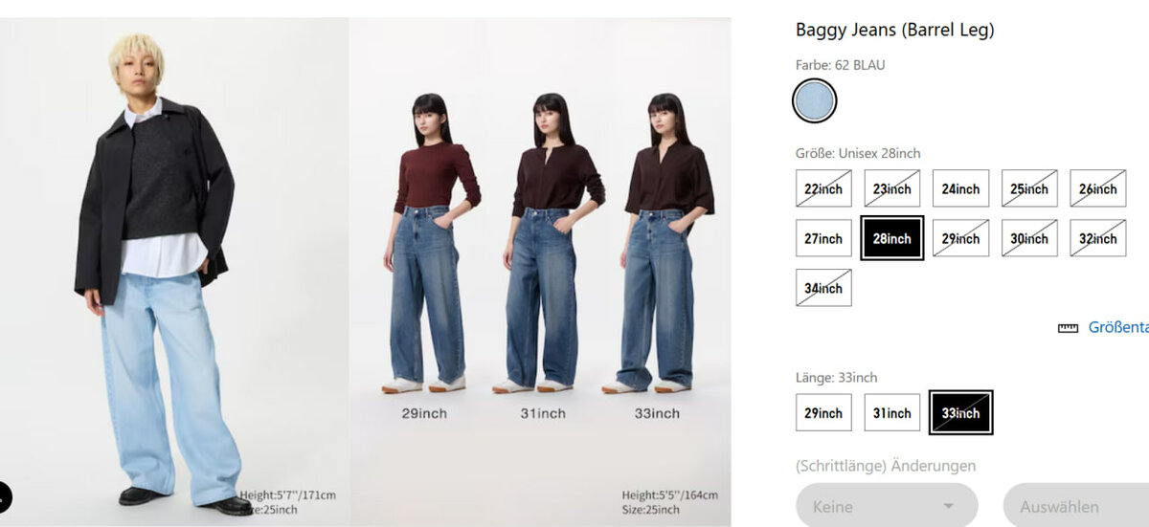Pick size 30inch
Viewport: 1149px width, 527px height.
coord(1029,238)
